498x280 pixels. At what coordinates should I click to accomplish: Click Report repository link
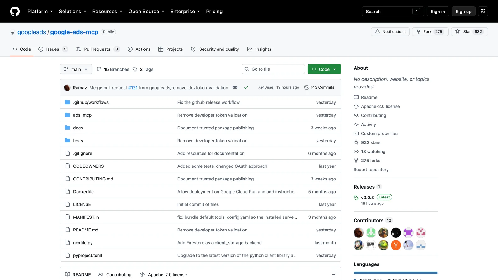pos(371,170)
